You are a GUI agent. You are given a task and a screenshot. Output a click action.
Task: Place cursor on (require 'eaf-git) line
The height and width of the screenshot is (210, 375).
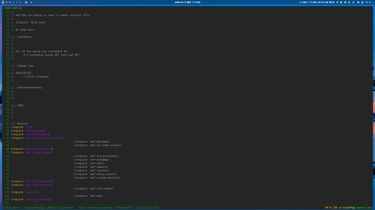(25, 192)
